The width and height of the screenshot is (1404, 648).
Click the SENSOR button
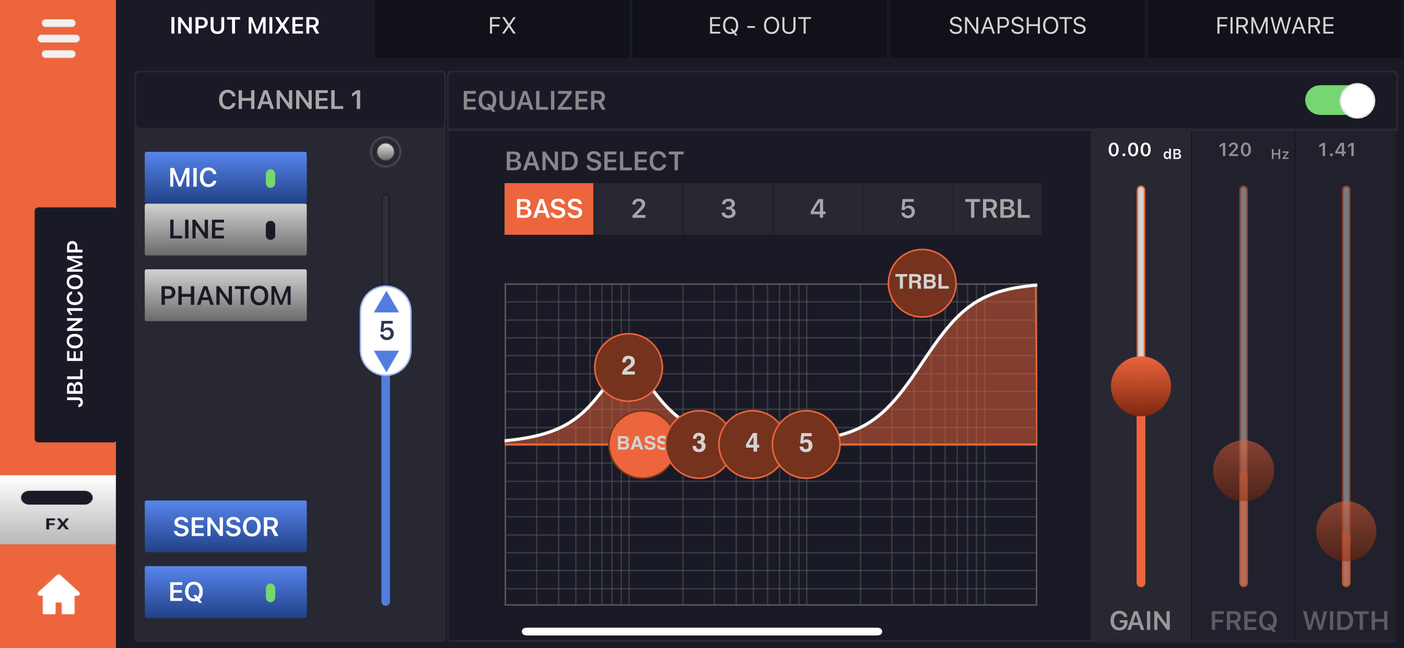tap(225, 526)
